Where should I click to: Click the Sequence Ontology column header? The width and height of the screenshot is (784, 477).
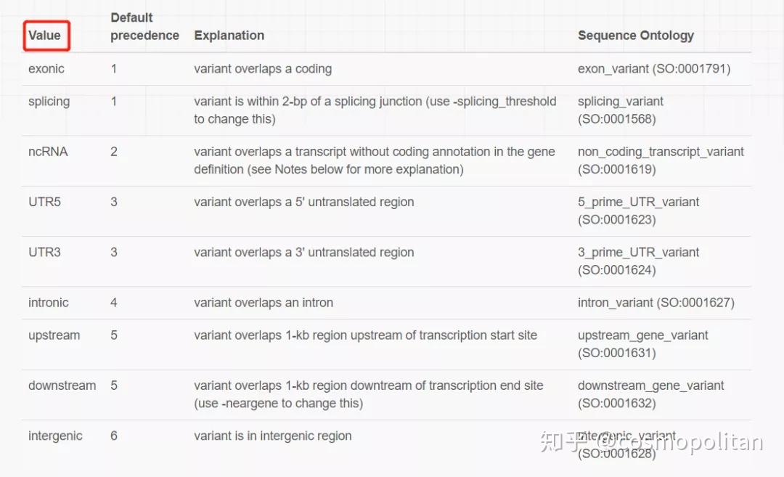(x=635, y=36)
